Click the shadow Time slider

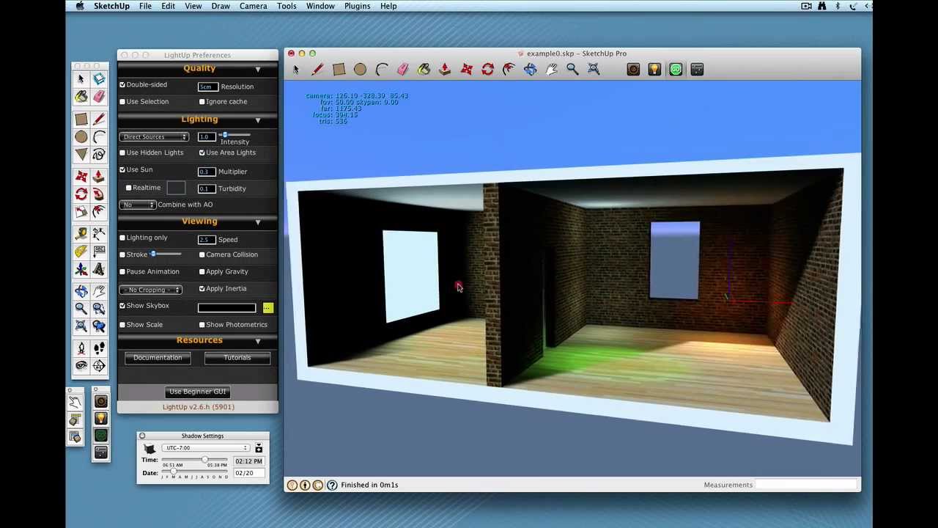195,460
